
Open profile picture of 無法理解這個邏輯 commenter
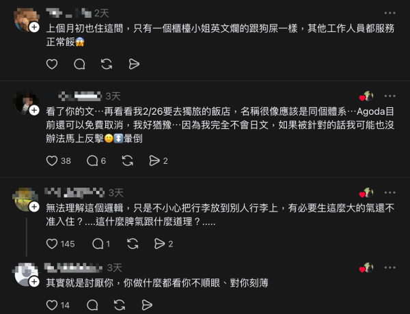[25, 199]
